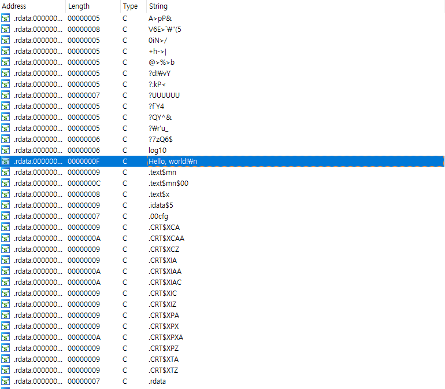Select the '.CRT$XCAA' string
This screenshot has height=389, width=445.
tap(166, 238)
